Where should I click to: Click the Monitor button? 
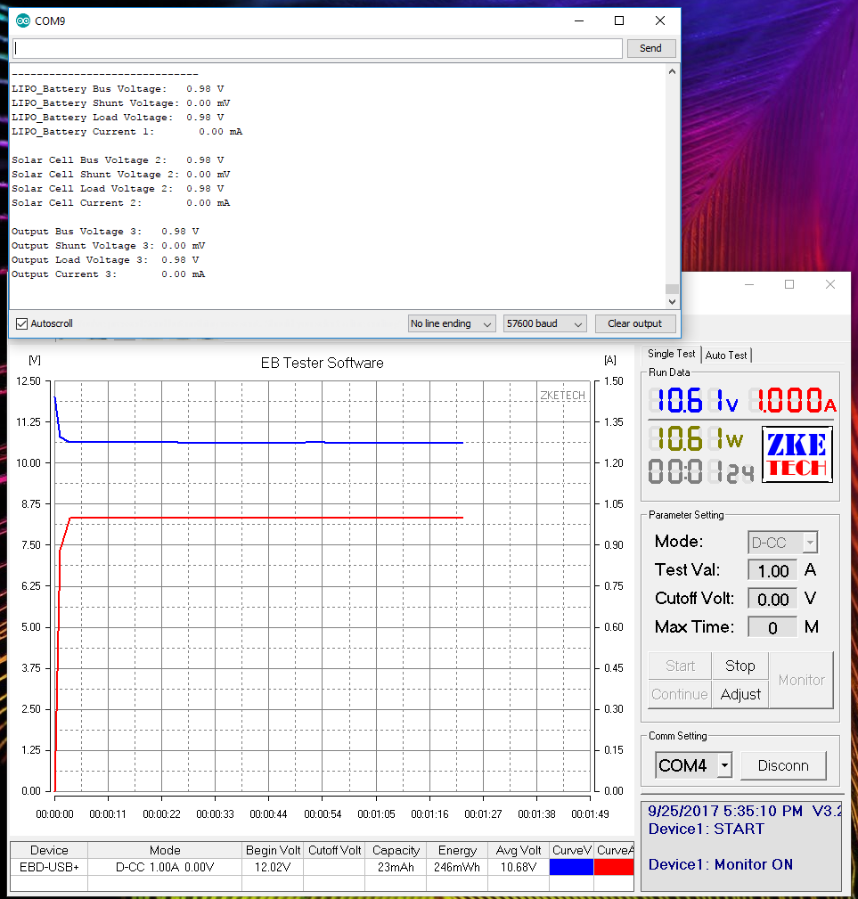tap(801, 680)
